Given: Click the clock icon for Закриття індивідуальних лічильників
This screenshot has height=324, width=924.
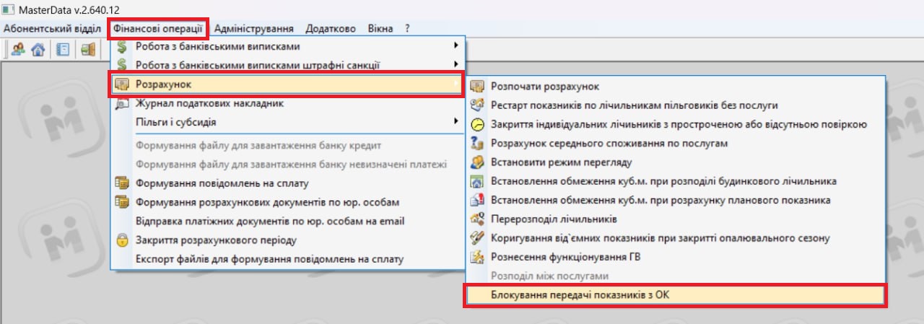Looking at the screenshot, I should (476, 124).
